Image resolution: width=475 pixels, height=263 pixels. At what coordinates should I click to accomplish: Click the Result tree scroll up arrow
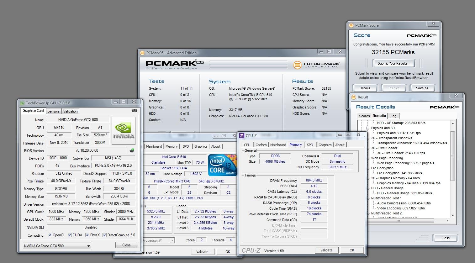click(x=452, y=123)
